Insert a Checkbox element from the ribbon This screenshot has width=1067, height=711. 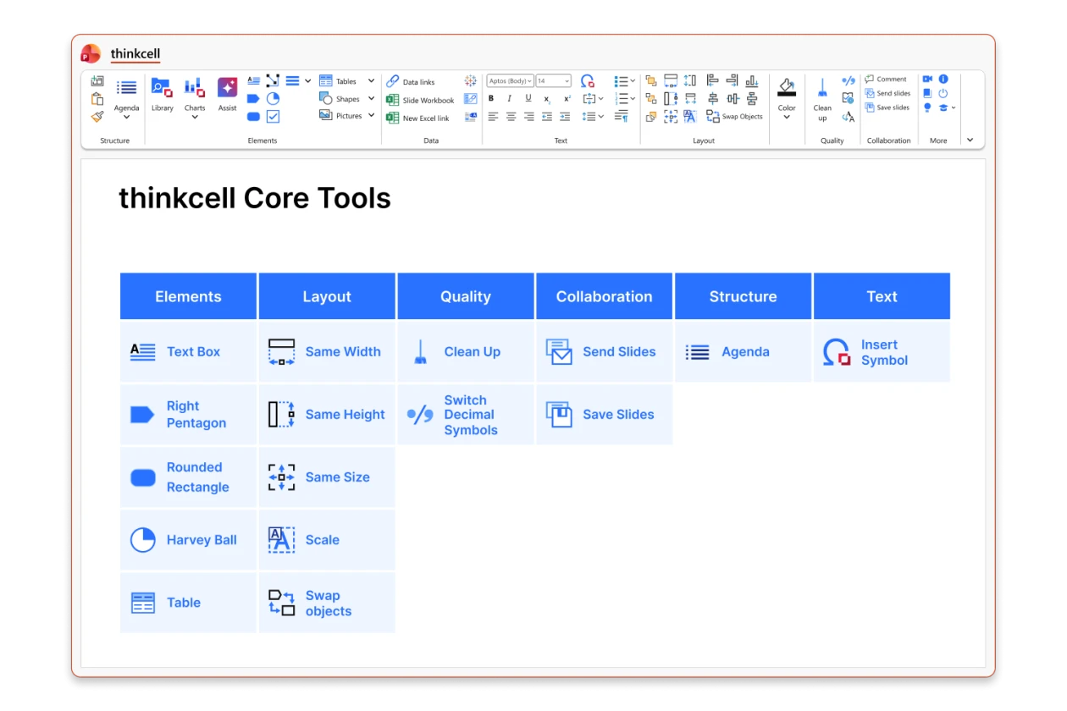pyautogui.click(x=273, y=116)
